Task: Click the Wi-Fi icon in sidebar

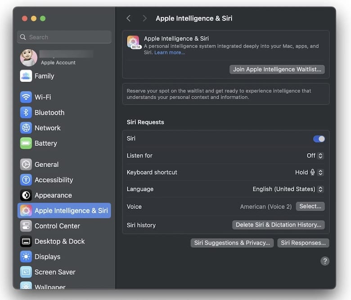Action: point(26,97)
